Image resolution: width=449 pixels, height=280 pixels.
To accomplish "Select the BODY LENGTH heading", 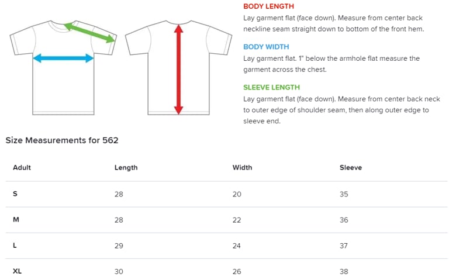I will pos(269,6).
